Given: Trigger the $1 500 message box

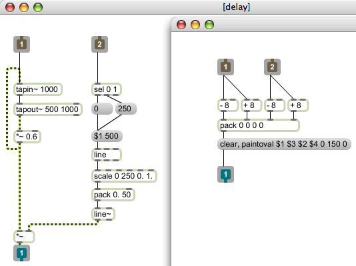Looking at the screenshot, I should (107, 136).
